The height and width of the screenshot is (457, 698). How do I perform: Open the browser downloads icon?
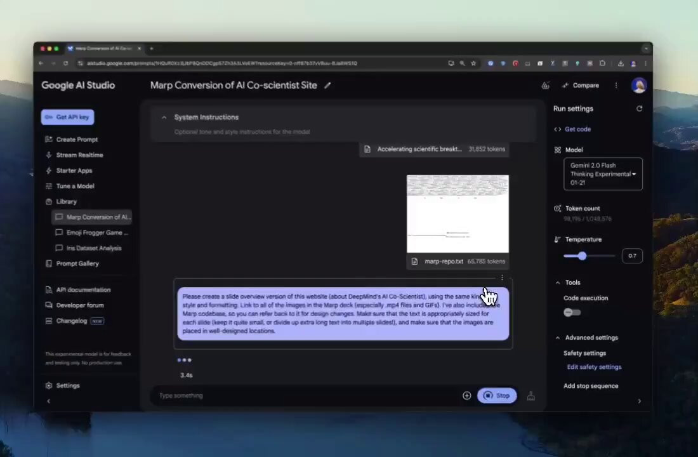pyautogui.click(x=621, y=63)
